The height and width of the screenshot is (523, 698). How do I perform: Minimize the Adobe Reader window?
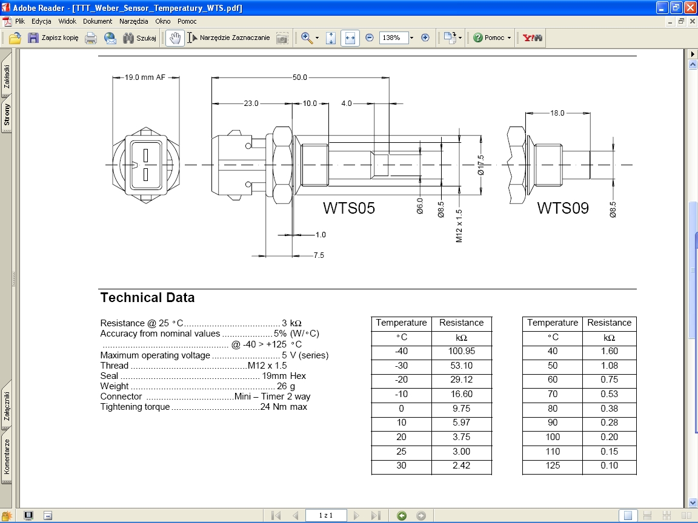(662, 7)
